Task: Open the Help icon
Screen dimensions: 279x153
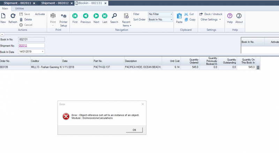Action: pyautogui.click(x=230, y=16)
